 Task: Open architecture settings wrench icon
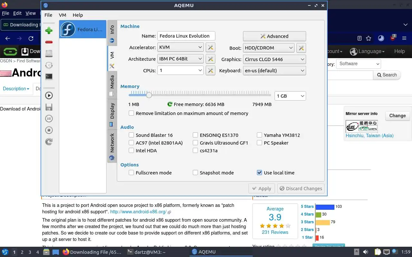pos(211,59)
